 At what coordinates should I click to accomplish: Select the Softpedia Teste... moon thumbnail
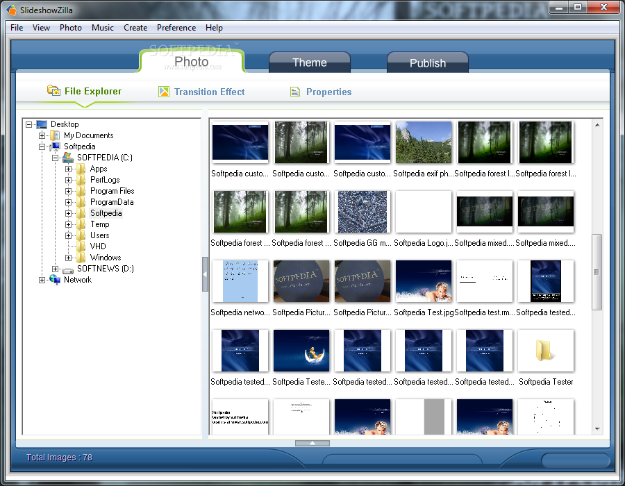(301, 351)
